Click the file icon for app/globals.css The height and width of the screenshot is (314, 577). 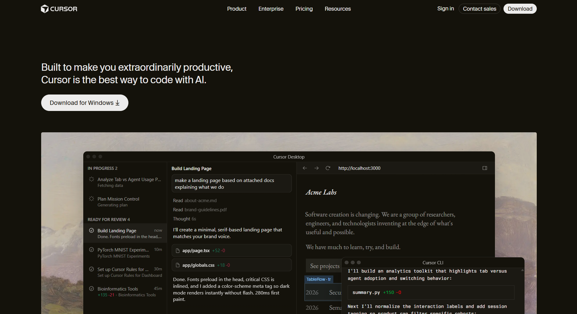click(178, 265)
